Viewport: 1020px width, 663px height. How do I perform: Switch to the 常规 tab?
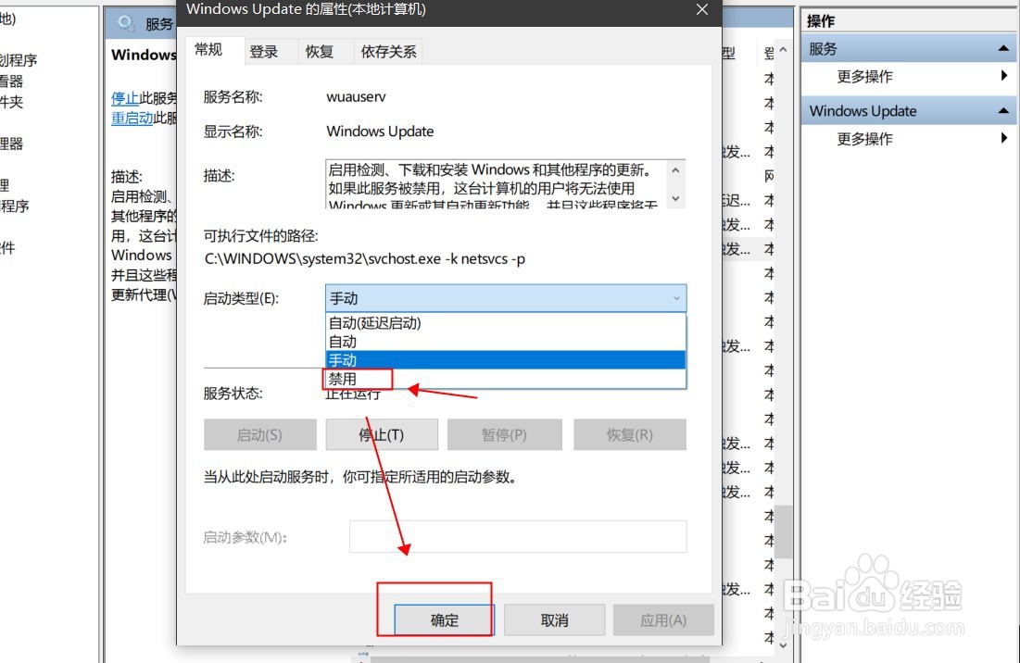[208, 50]
